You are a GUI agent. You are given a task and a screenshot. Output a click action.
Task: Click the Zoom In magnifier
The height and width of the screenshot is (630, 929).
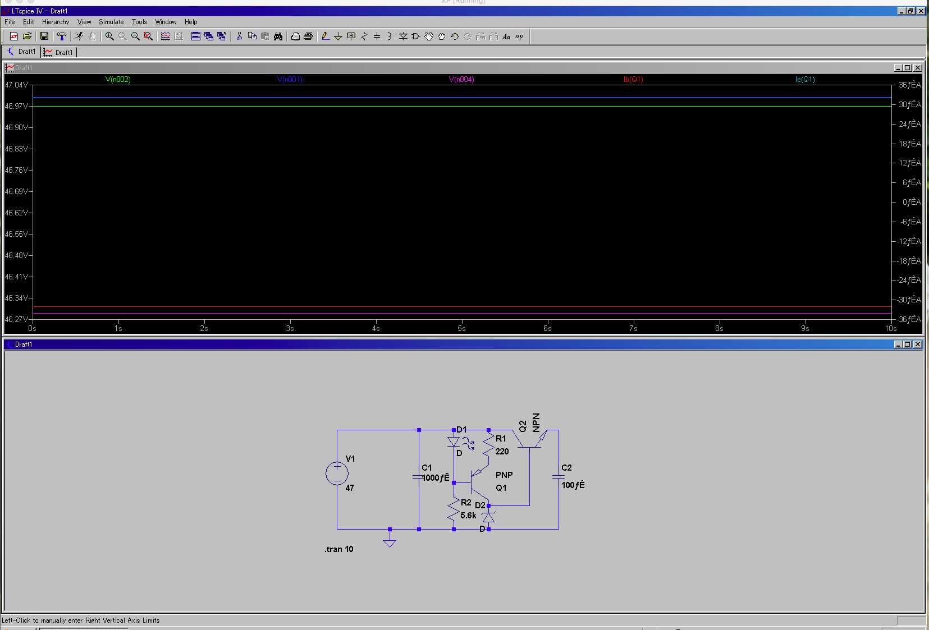tap(109, 36)
